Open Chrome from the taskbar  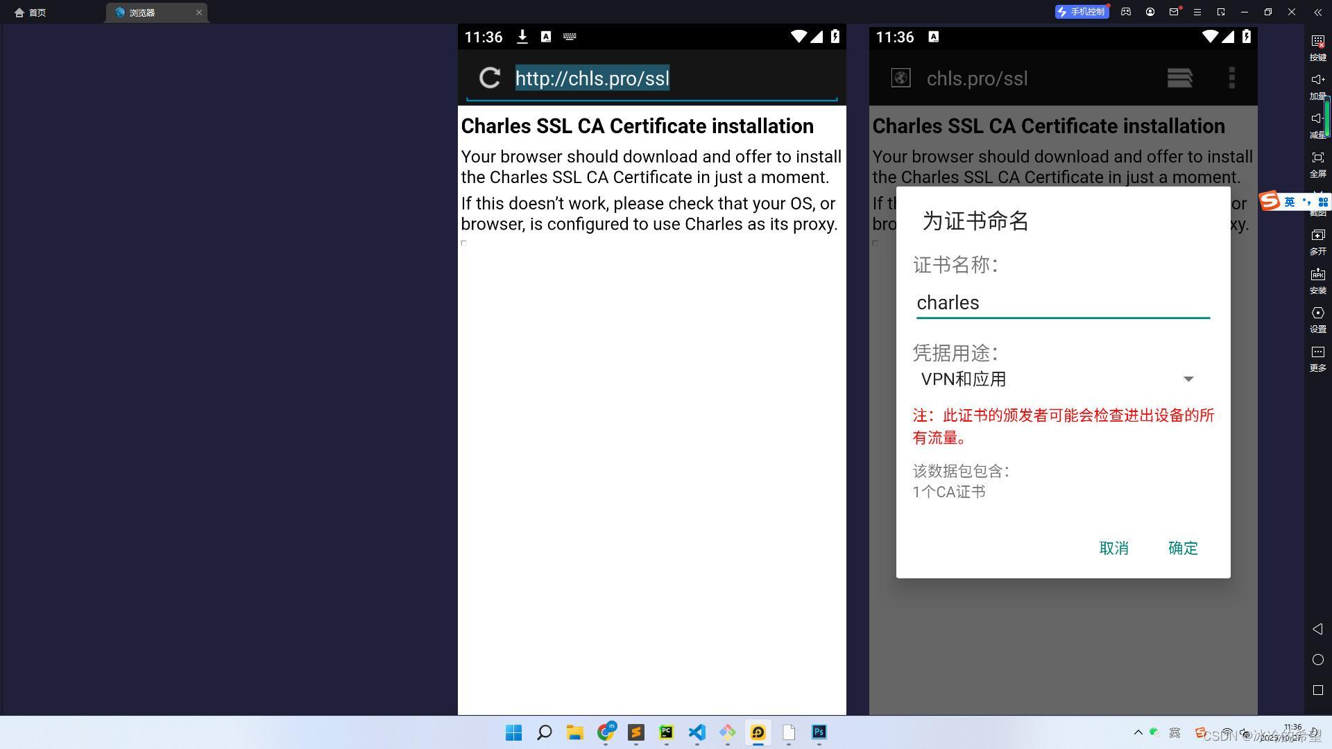click(606, 732)
